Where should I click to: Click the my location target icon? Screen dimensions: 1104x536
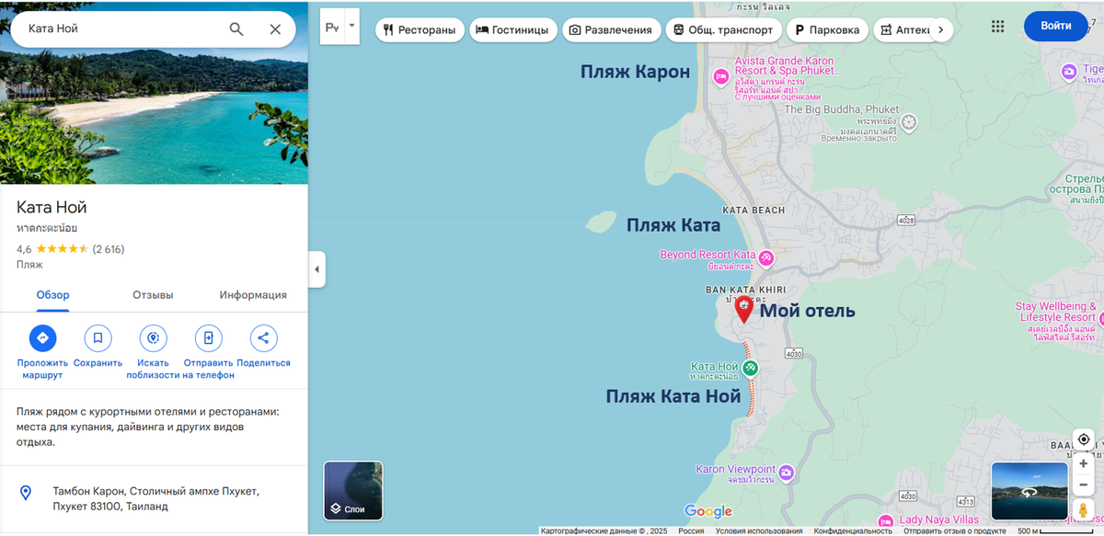(1084, 439)
